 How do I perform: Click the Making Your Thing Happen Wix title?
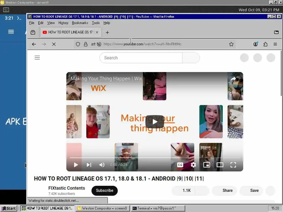pyautogui.click(x=106, y=79)
